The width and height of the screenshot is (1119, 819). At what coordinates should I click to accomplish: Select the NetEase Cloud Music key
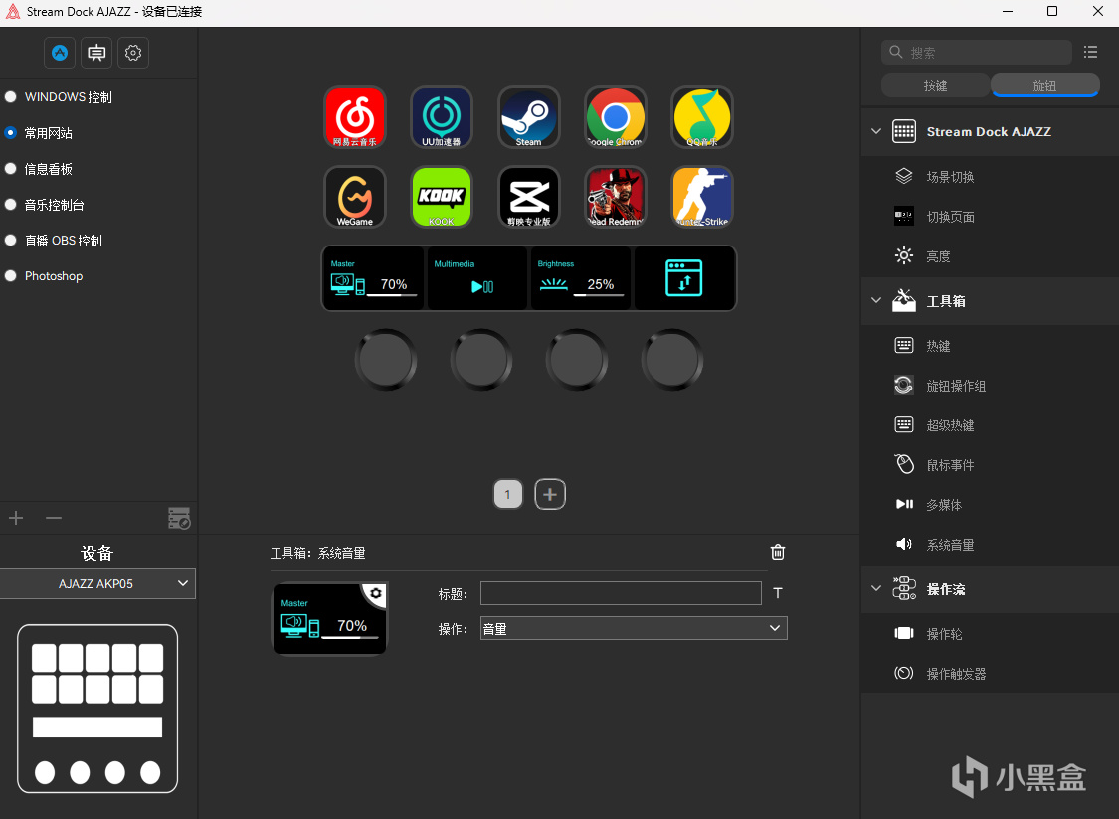point(355,117)
